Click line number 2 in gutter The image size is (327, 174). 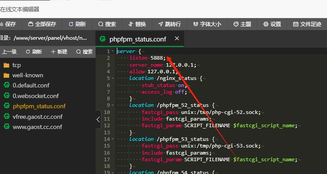tap(108, 58)
